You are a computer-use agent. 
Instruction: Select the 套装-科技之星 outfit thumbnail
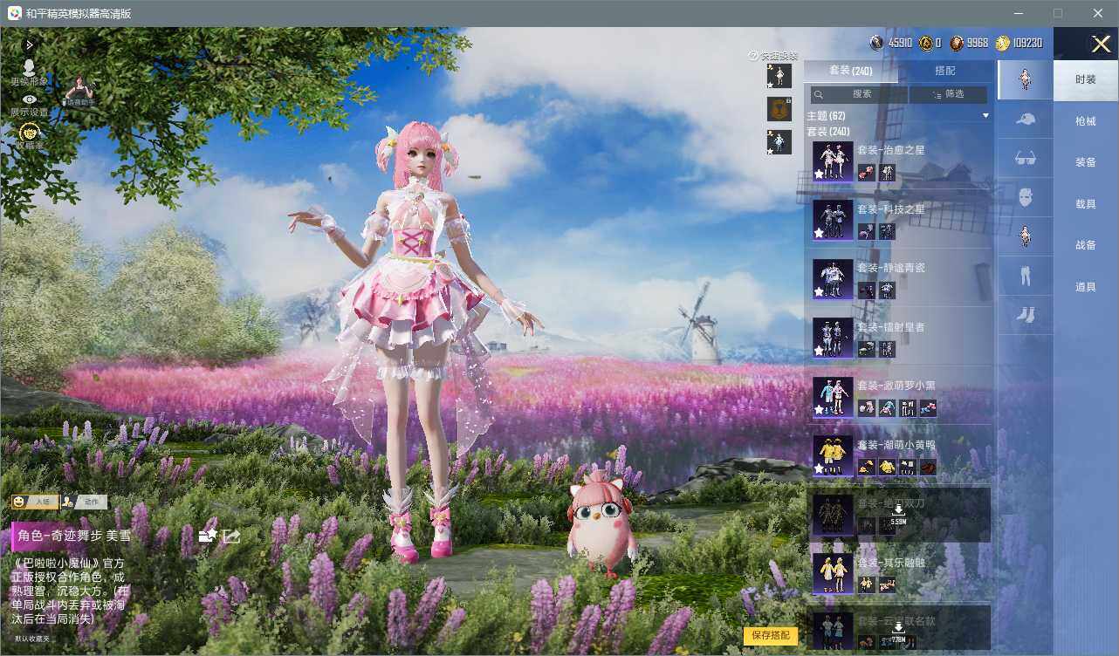(833, 220)
